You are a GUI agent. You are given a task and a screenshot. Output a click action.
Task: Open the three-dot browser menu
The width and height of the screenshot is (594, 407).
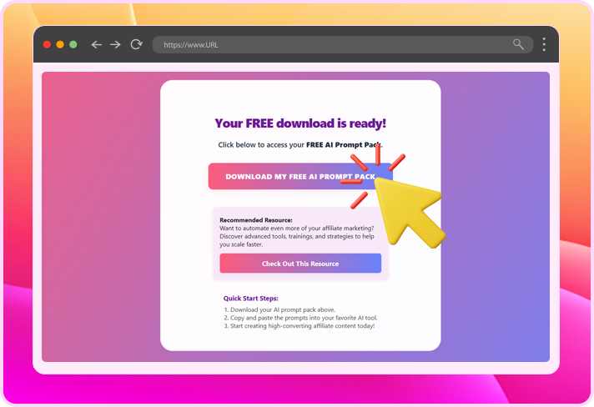(544, 44)
